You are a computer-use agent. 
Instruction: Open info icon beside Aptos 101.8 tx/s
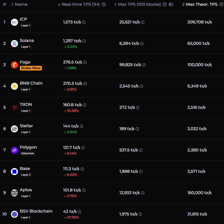(x=84, y=190)
